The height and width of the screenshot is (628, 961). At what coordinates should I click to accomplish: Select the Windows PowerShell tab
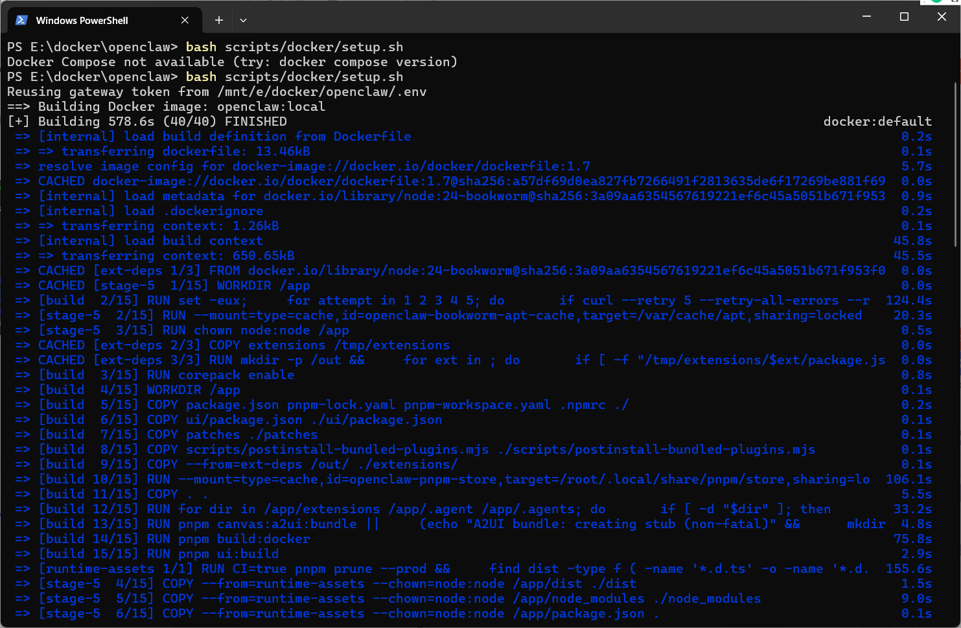[x=104, y=20]
